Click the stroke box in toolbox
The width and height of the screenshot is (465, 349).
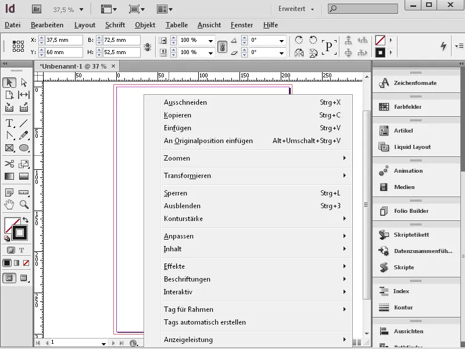pyautogui.click(x=20, y=233)
